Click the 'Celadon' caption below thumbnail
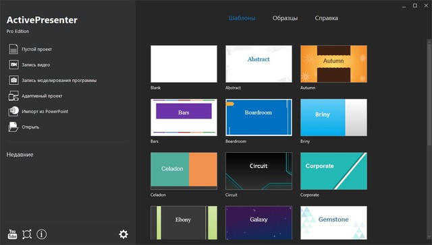Image resolution: width=432 pixels, height=245 pixels. coord(158,195)
